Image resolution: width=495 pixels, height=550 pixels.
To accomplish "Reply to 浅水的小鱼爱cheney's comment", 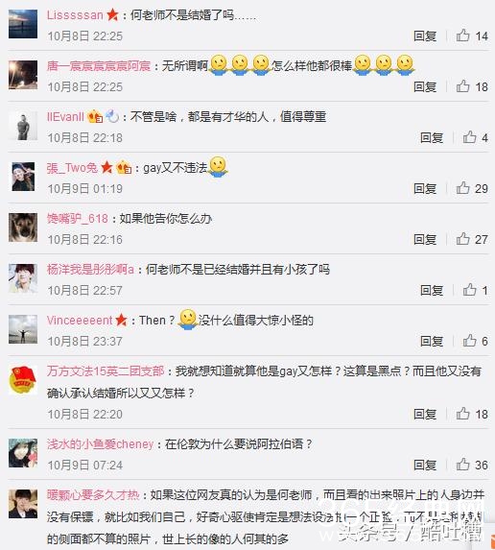I will [x=425, y=465].
